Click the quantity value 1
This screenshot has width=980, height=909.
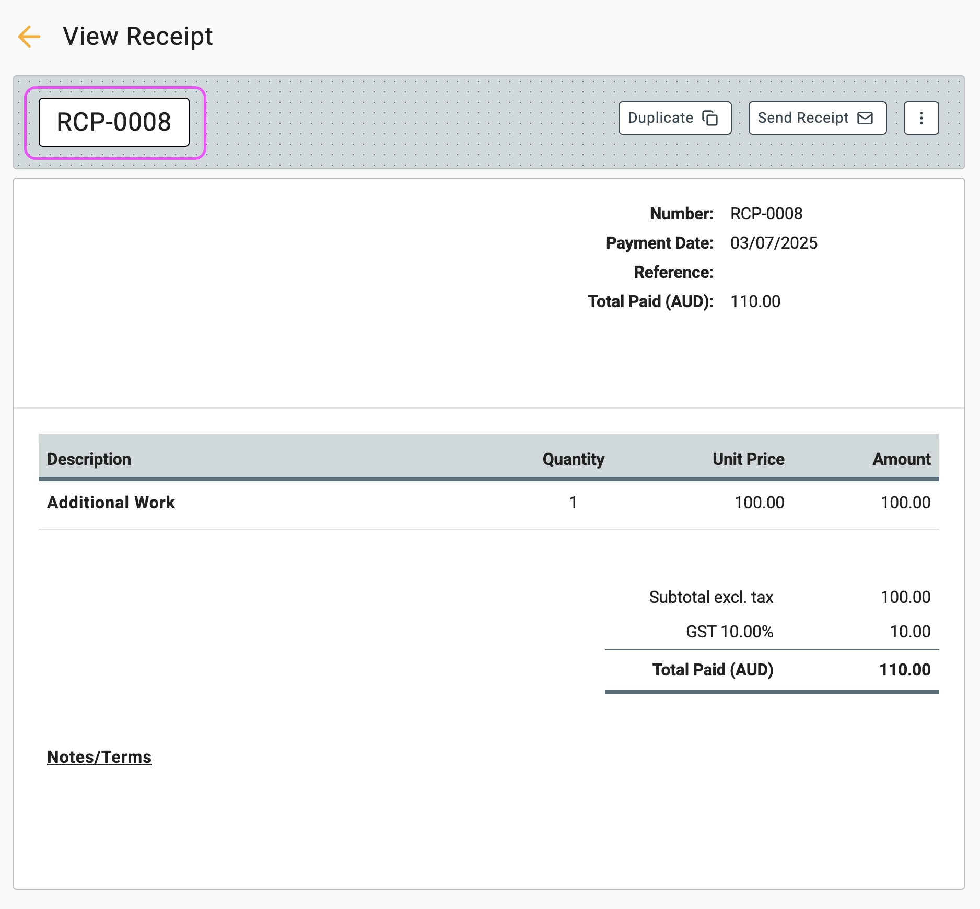click(x=573, y=503)
